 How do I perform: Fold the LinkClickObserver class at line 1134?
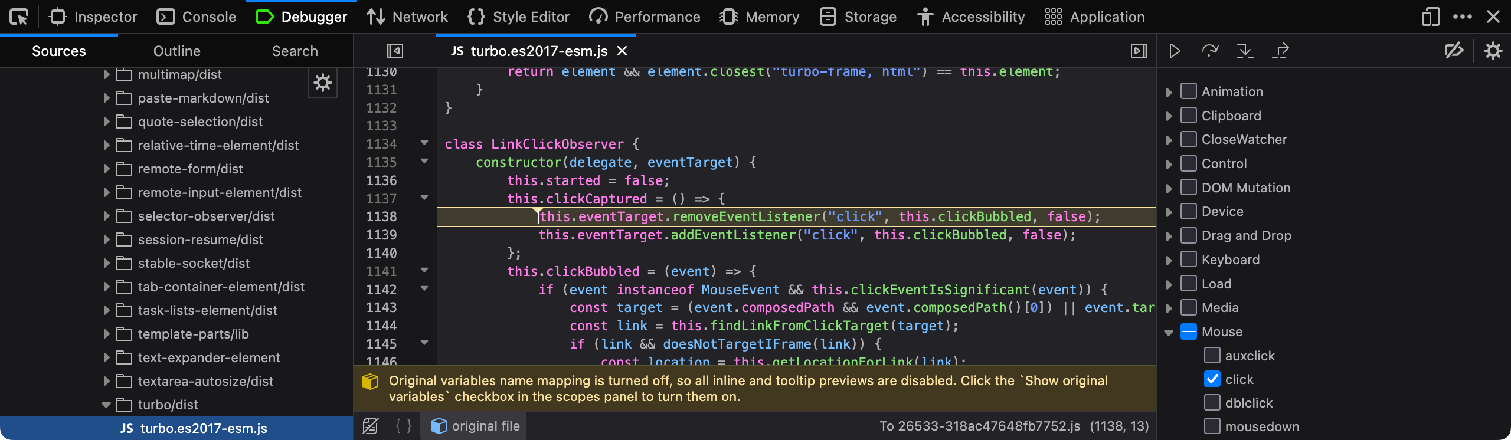click(x=424, y=143)
